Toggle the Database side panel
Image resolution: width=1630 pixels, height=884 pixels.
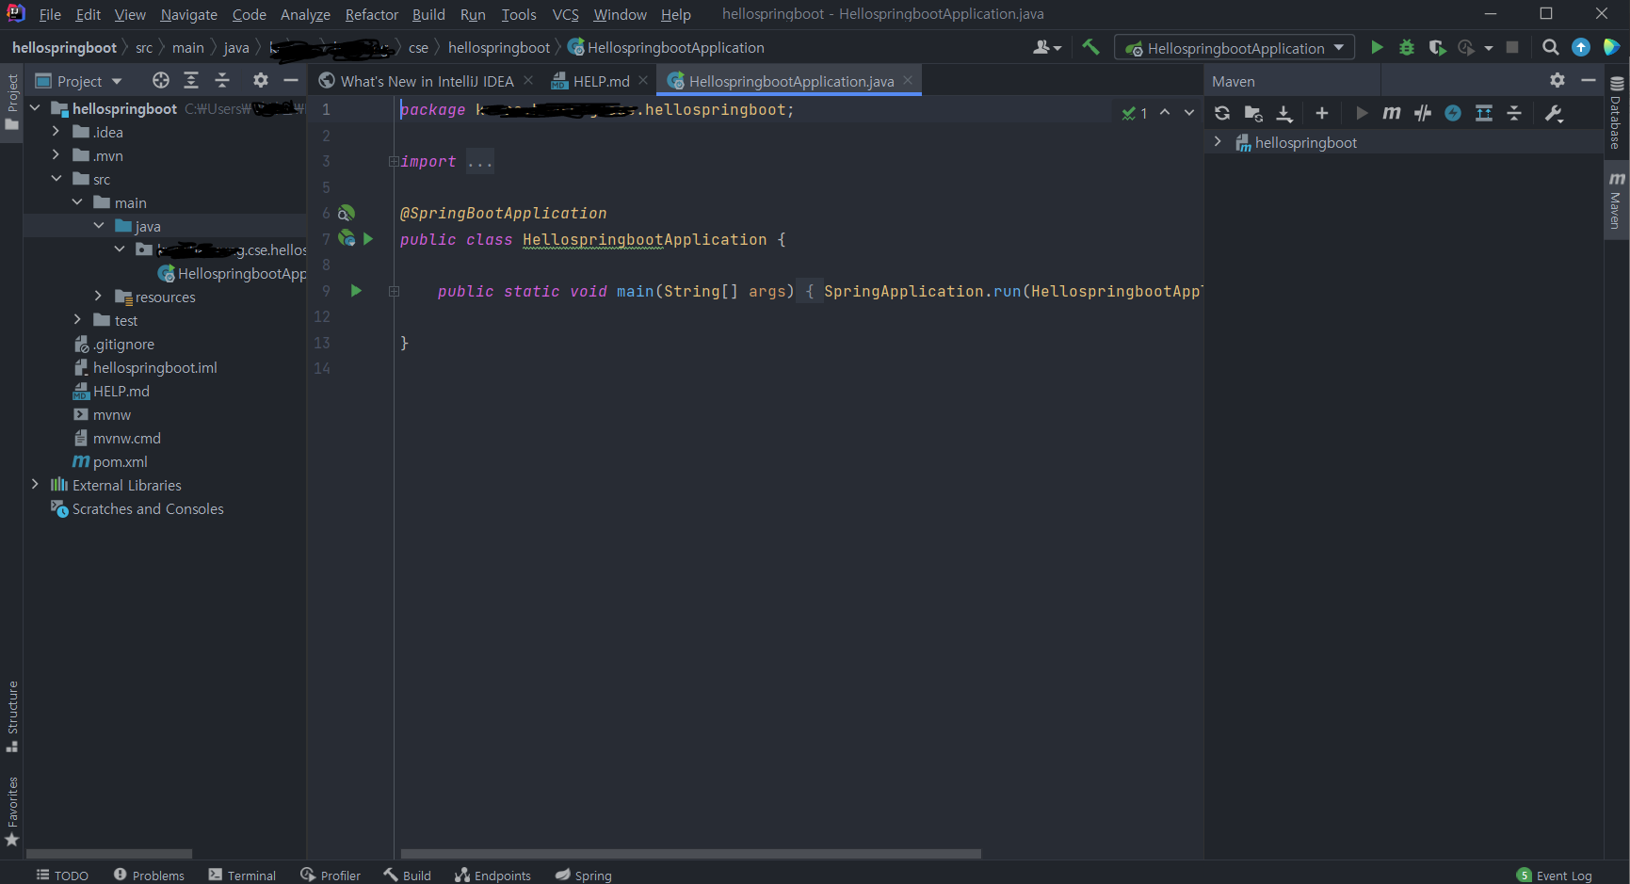1617,112
